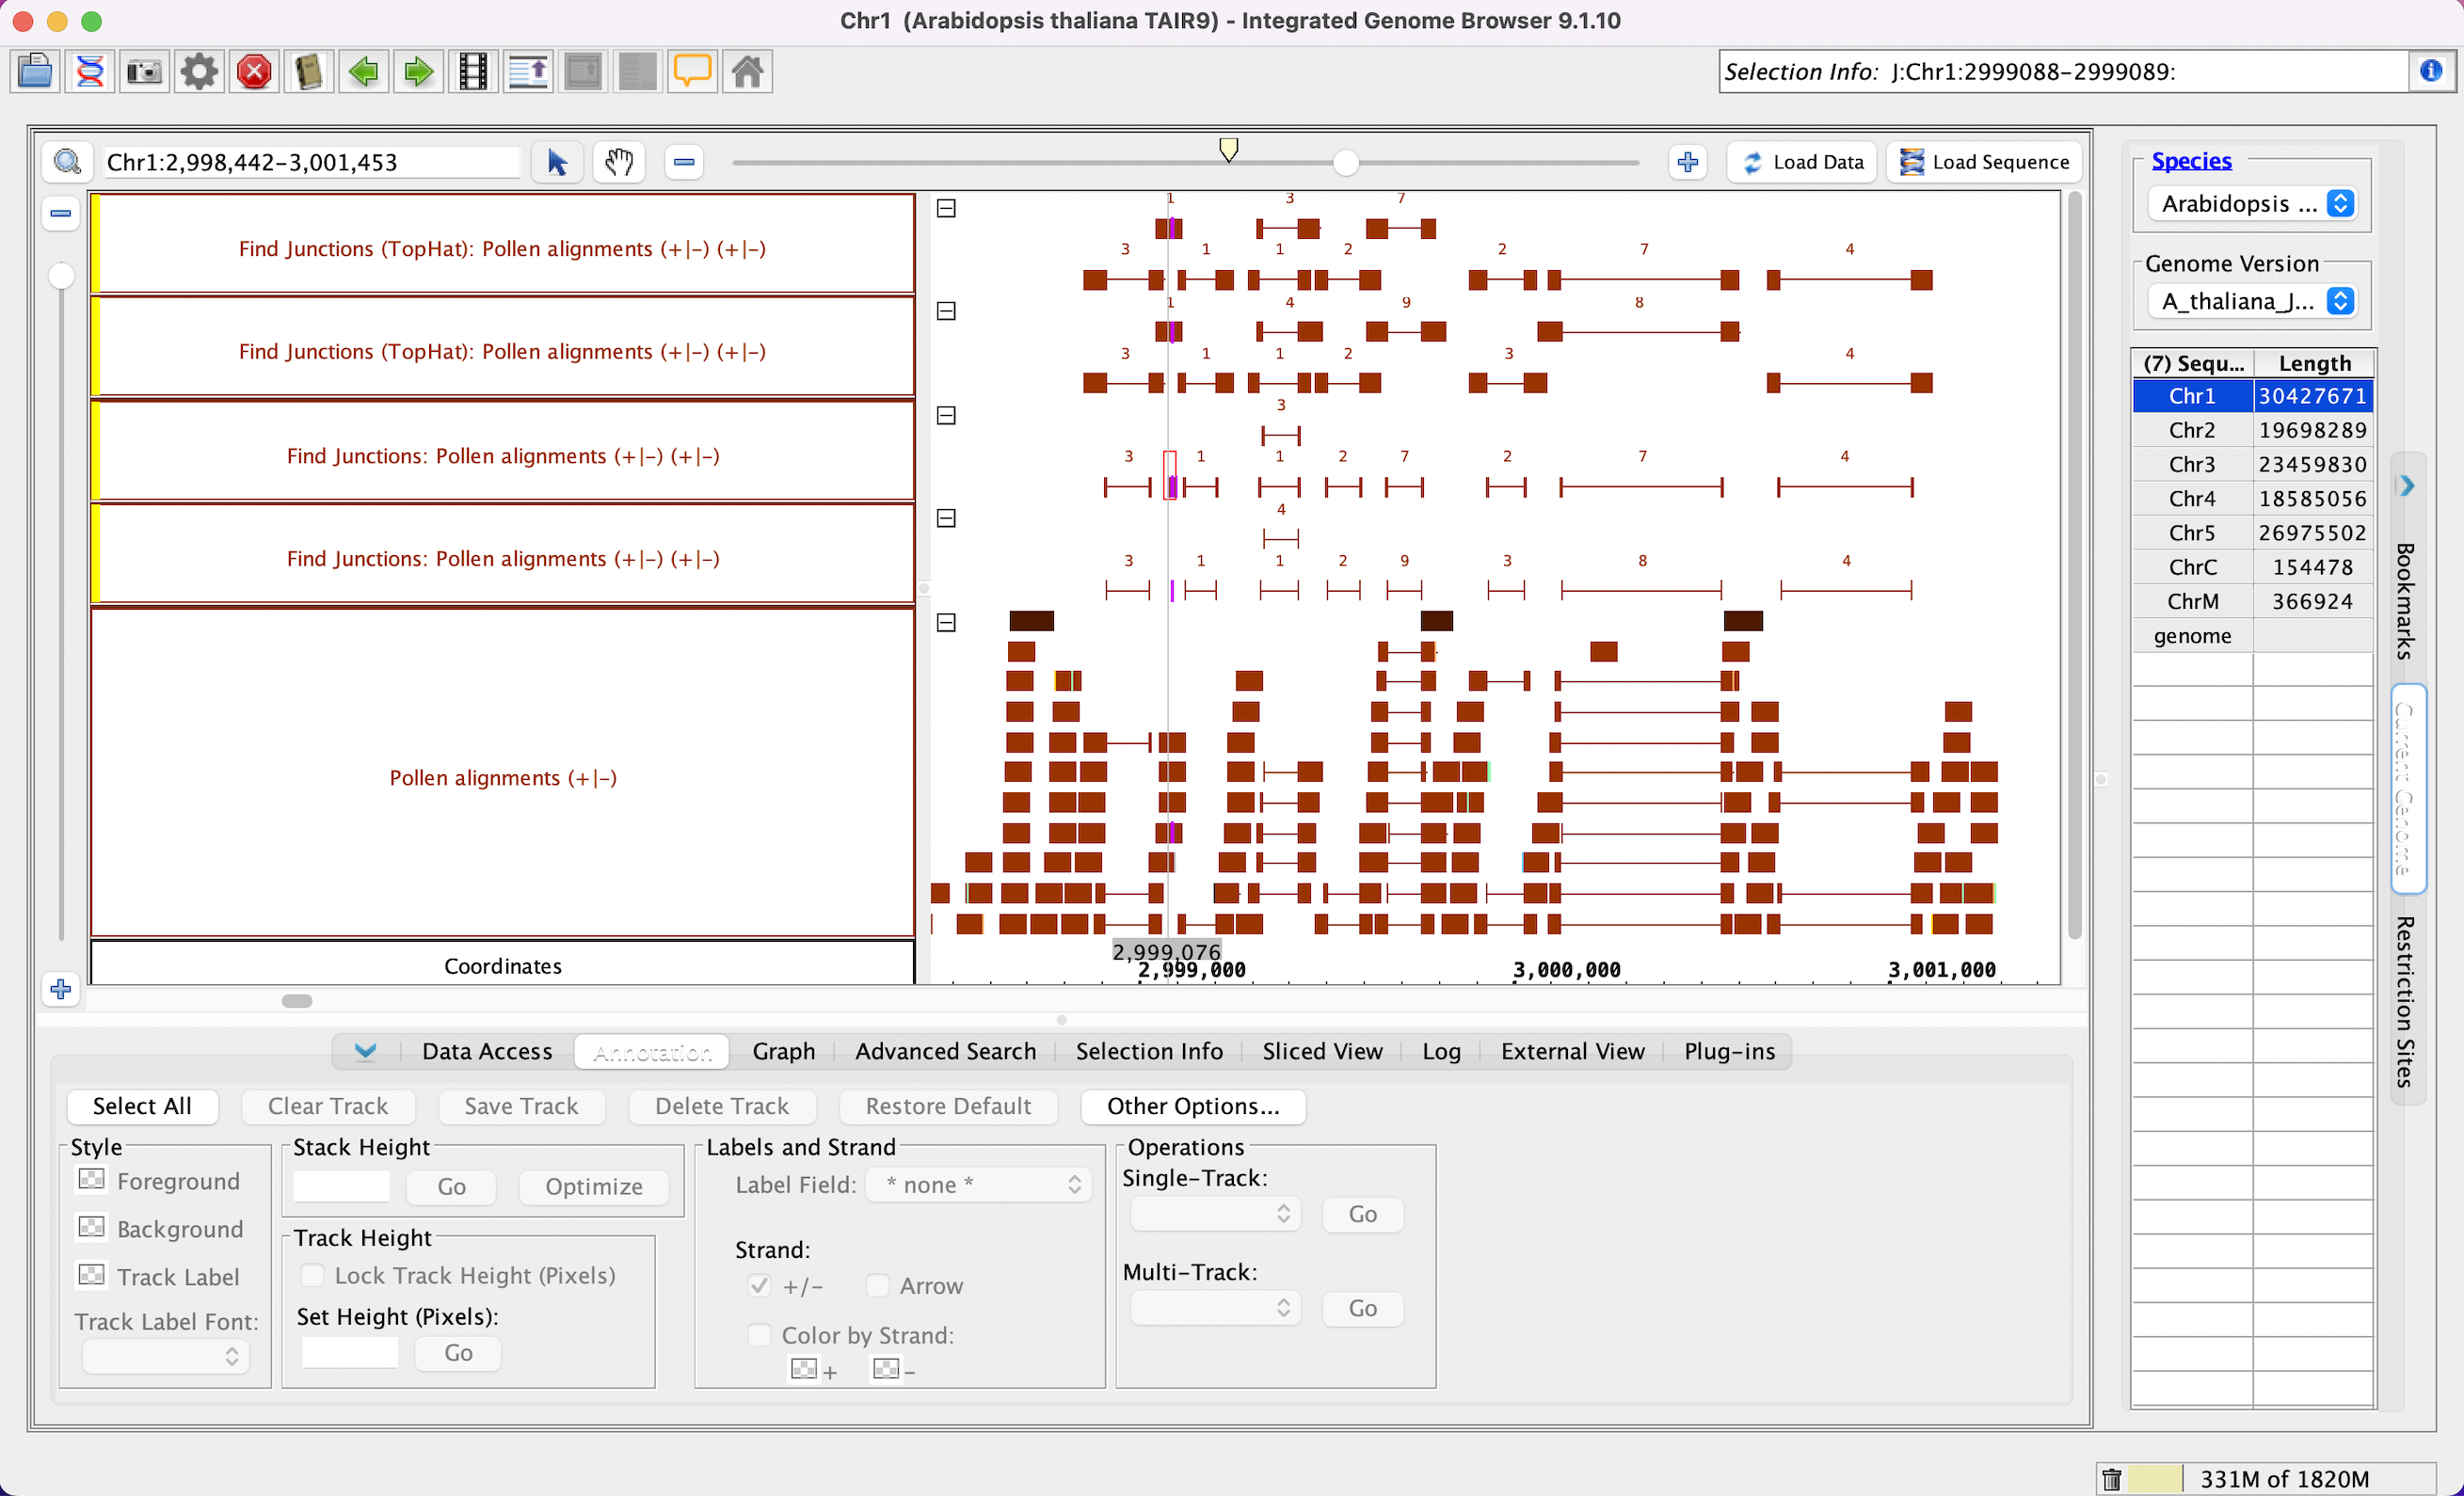Click the blue info icon beside Selection Info
The image size is (2464, 1496).
[x=2431, y=71]
